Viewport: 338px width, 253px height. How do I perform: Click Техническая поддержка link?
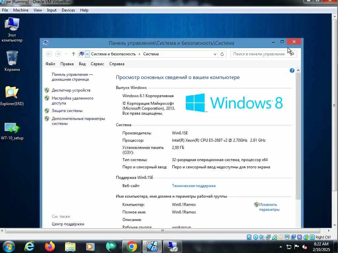point(193,186)
